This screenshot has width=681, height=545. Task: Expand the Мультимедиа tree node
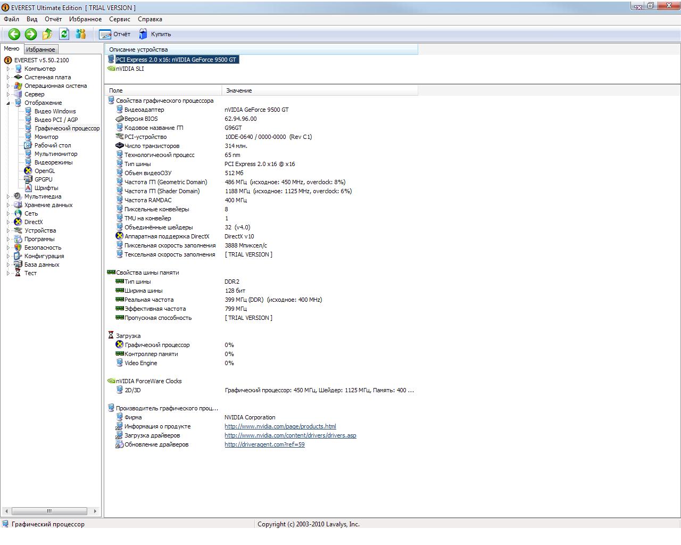8,196
